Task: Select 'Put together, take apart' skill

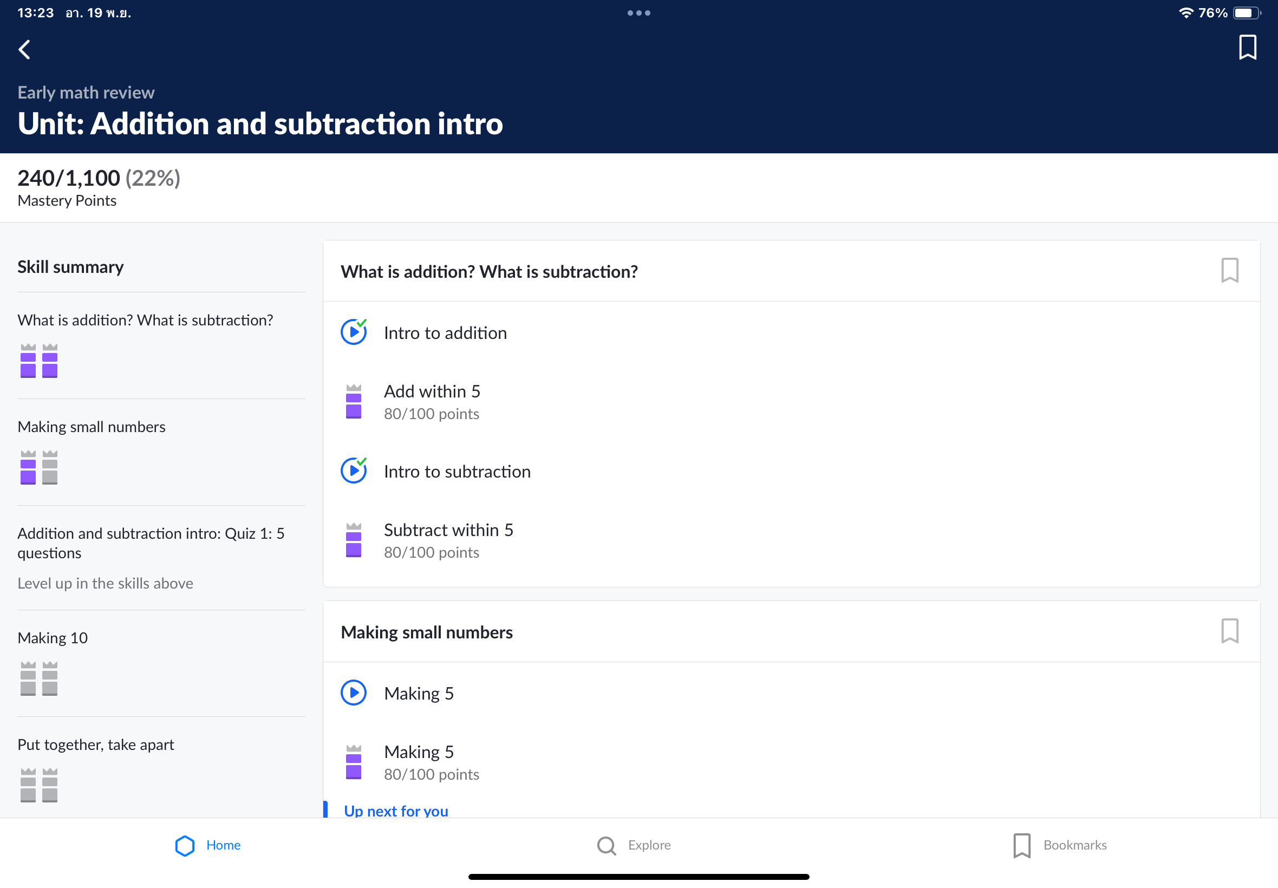Action: [96, 745]
